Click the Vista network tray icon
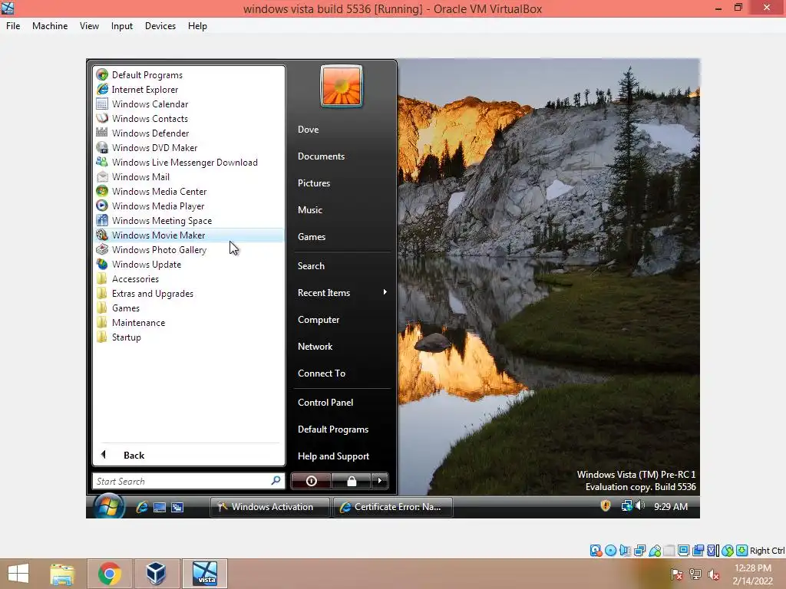The image size is (786, 589). click(x=626, y=506)
